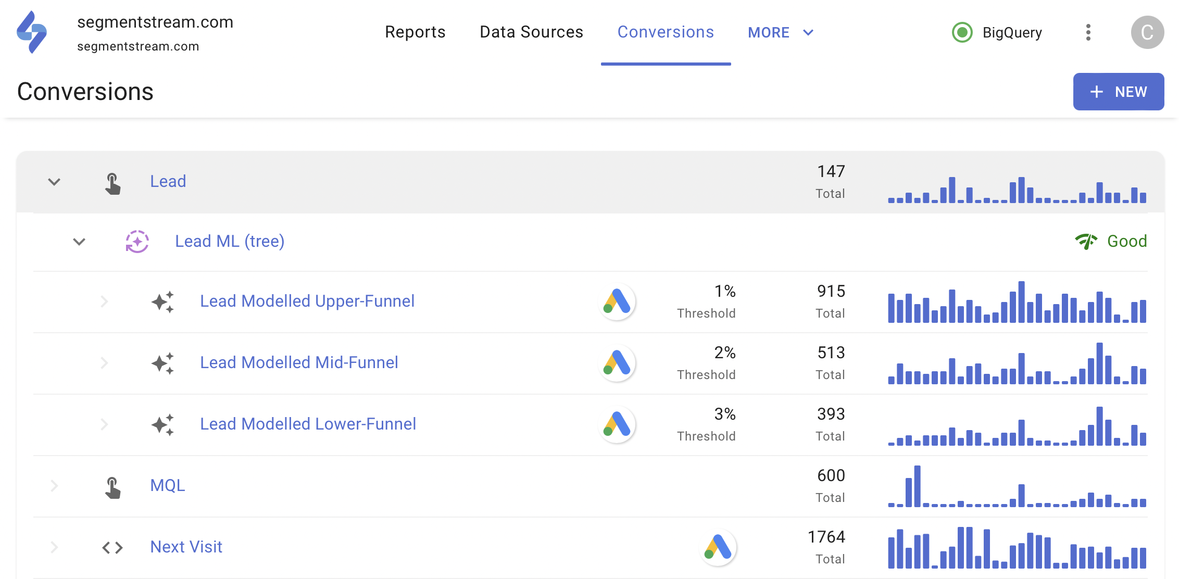Collapse the Lead conversion row
Screen dimensions: 1179x579
tap(54, 182)
